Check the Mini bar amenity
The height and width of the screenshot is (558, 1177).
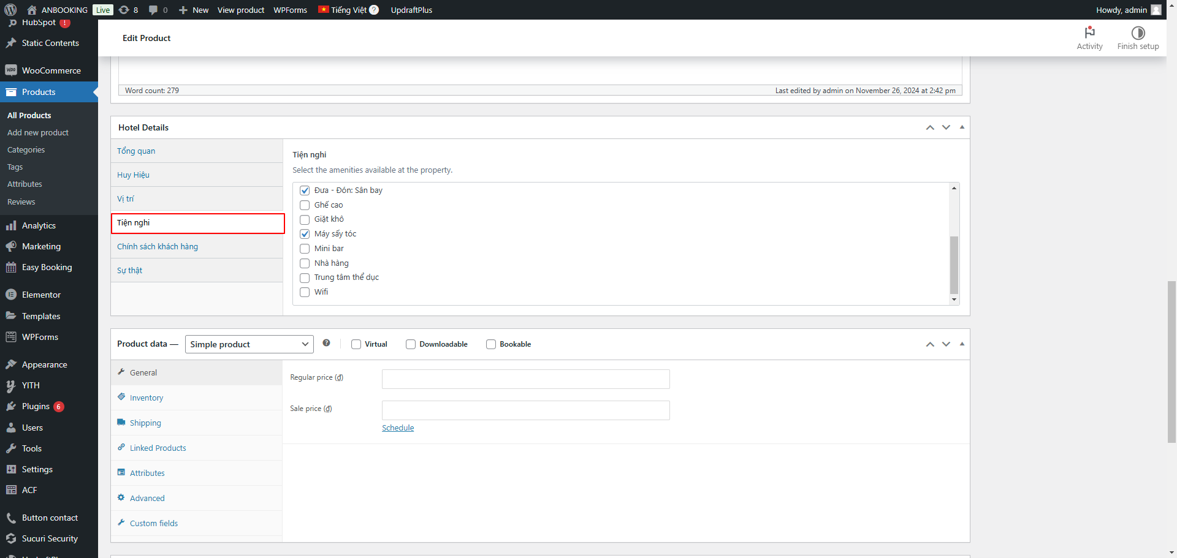coord(305,249)
